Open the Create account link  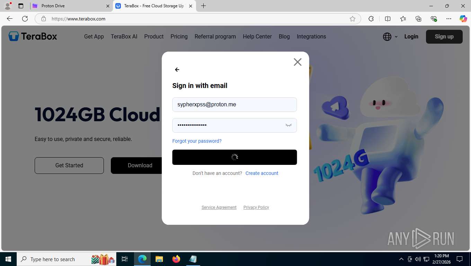click(x=262, y=173)
